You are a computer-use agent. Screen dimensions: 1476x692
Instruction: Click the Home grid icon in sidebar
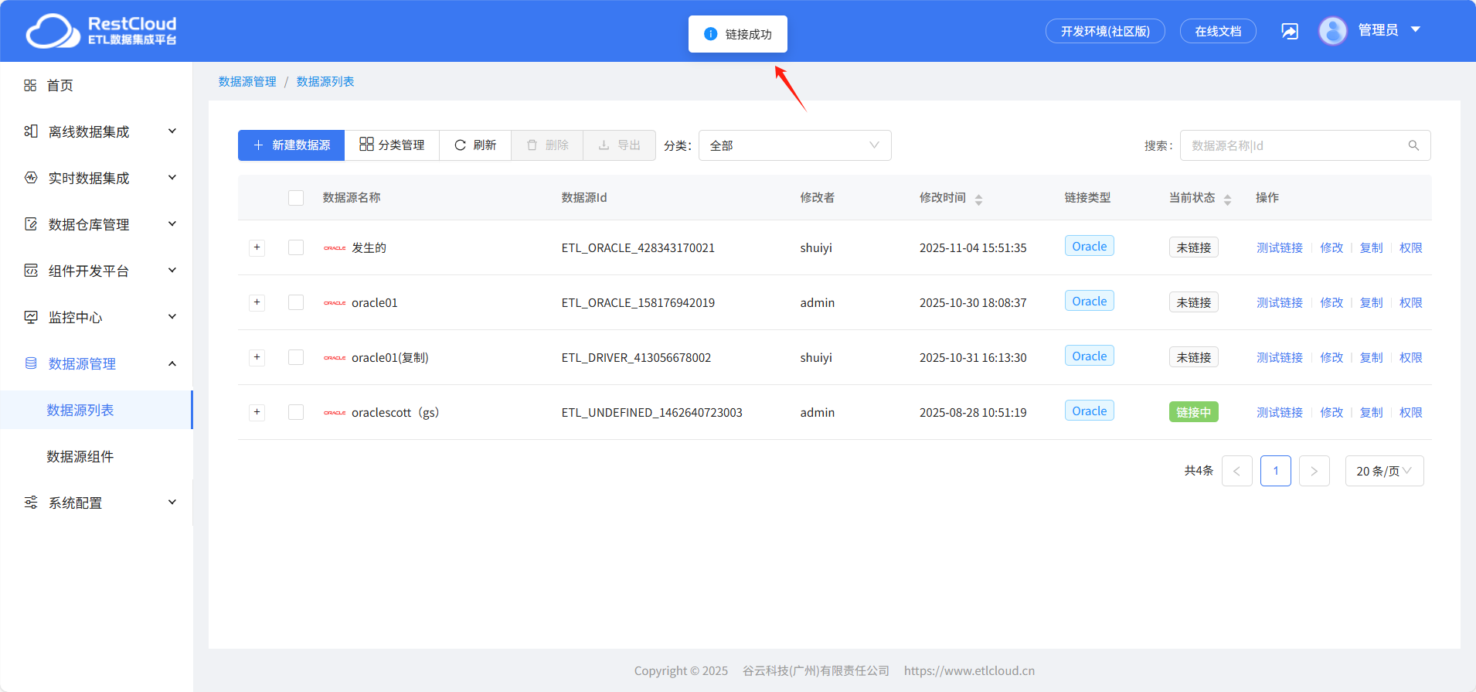pos(30,85)
